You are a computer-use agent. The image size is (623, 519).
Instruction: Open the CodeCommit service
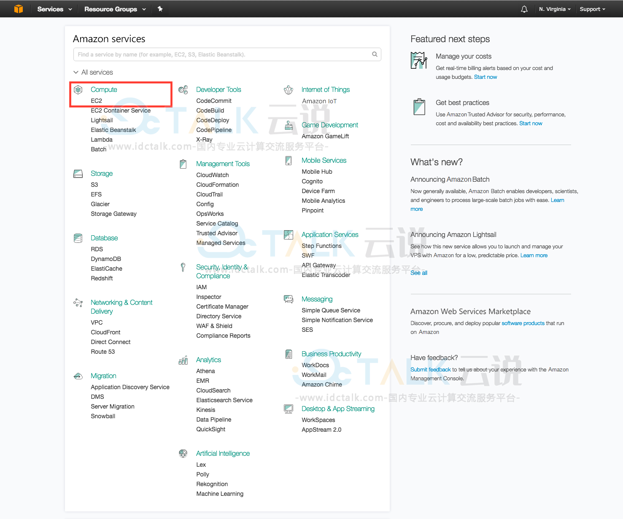pos(214,101)
